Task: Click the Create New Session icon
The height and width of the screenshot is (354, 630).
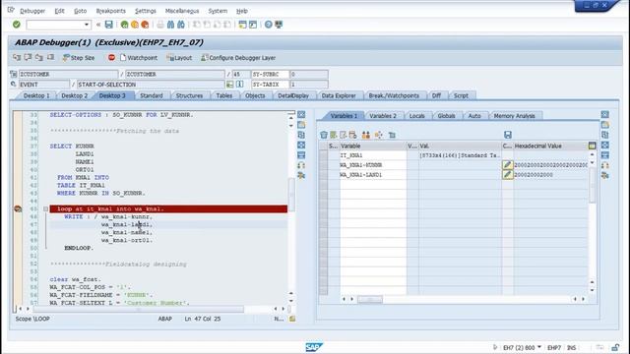Action: [242, 25]
